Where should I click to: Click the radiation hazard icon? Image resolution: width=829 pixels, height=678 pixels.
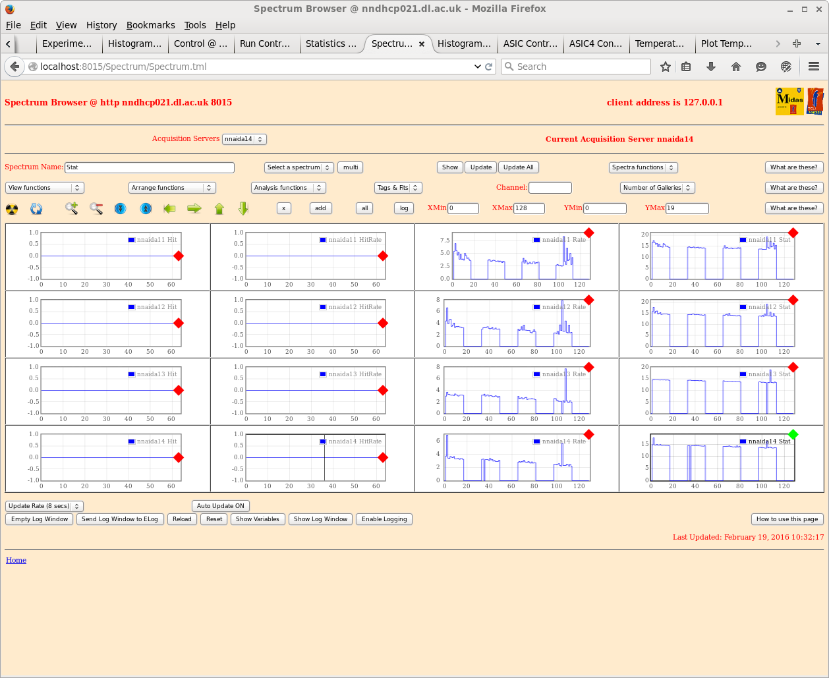[12, 209]
